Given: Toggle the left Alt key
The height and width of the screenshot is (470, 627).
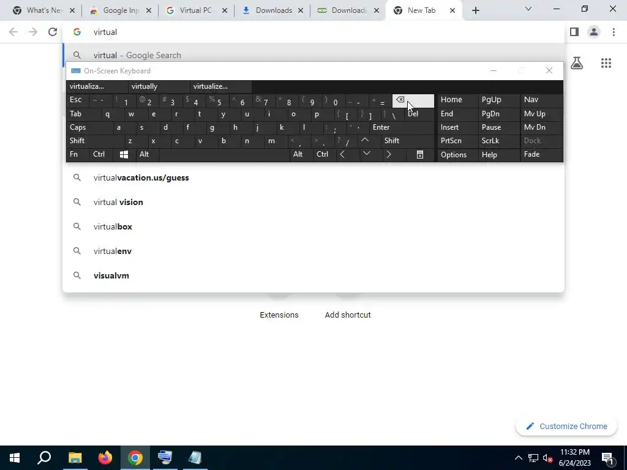Looking at the screenshot, I should pyautogui.click(x=147, y=154).
